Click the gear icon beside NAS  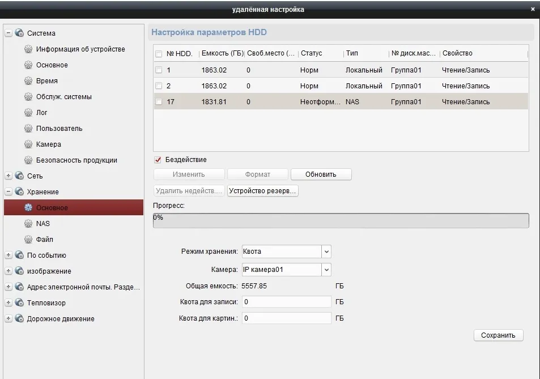coord(28,224)
